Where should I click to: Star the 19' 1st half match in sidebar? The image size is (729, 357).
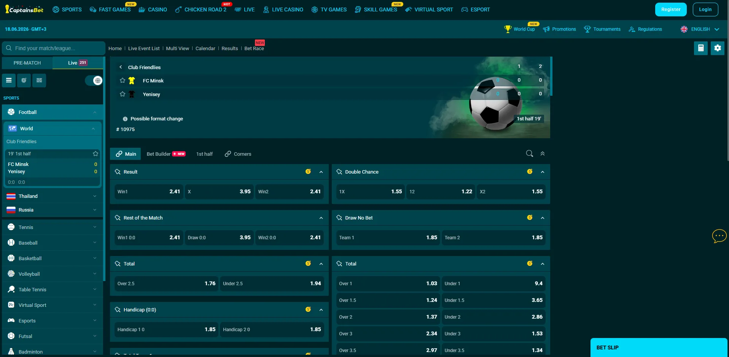(96, 154)
